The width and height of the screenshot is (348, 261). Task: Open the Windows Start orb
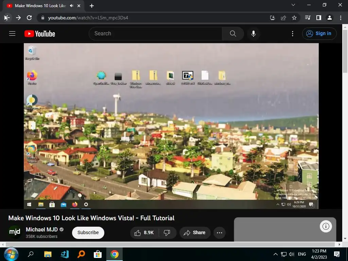(x=11, y=254)
